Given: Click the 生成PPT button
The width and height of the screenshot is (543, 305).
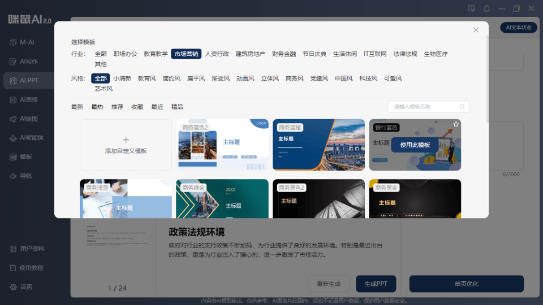Looking at the screenshot, I should click(376, 284).
